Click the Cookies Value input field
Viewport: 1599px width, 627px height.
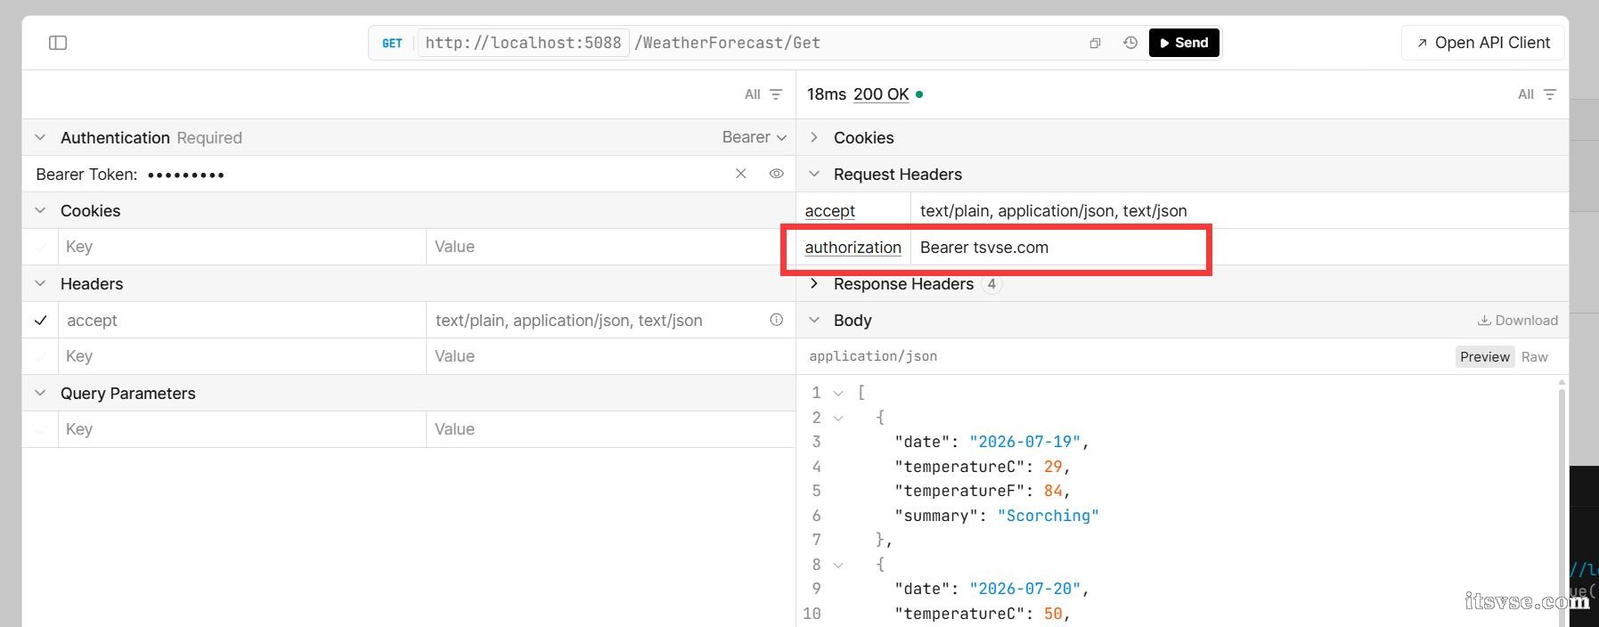(610, 247)
